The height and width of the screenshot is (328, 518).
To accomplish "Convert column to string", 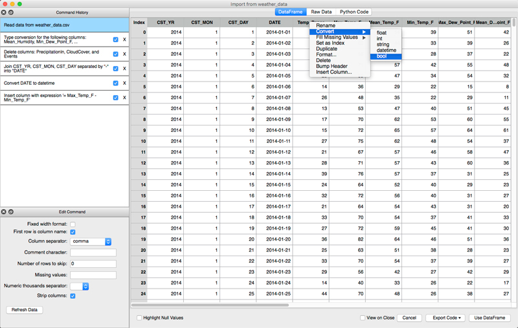I will [x=386, y=45].
